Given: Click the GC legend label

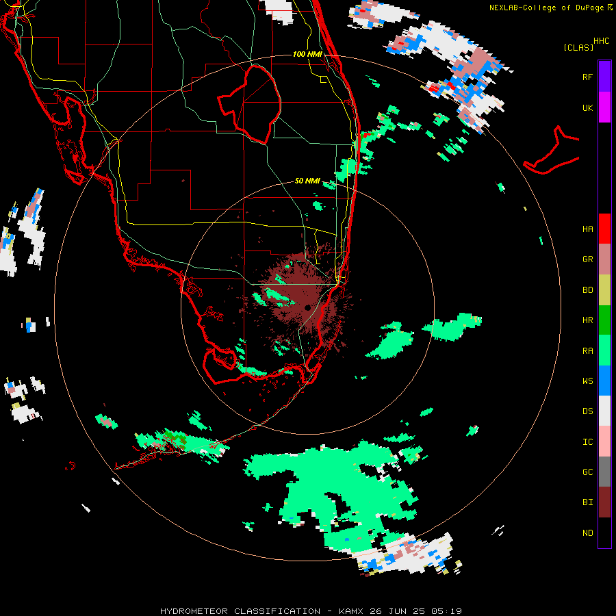Looking at the screenshot, I should tap(587, 472).
